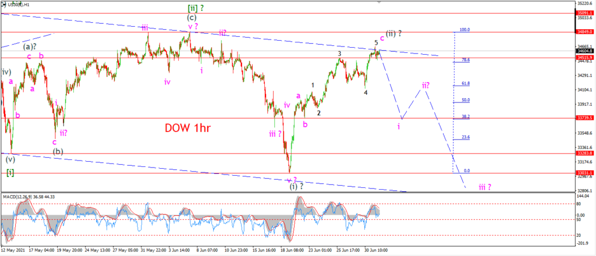The width and height of the screenshot is (596, 256).
Task: Select the 30 Jun 10:00 time label
Action: (375, 251)
